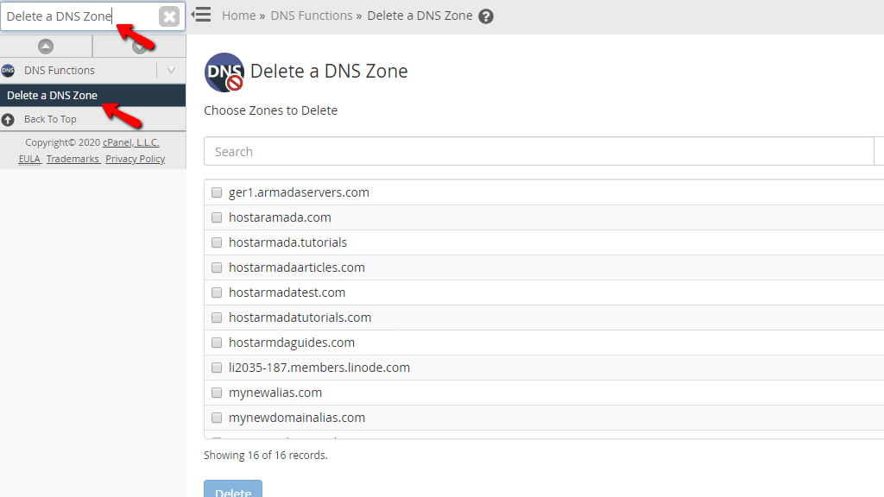Tick the hostarmada.tutorials checkbox
The image size is (884, 497).
tap(217, 242)
